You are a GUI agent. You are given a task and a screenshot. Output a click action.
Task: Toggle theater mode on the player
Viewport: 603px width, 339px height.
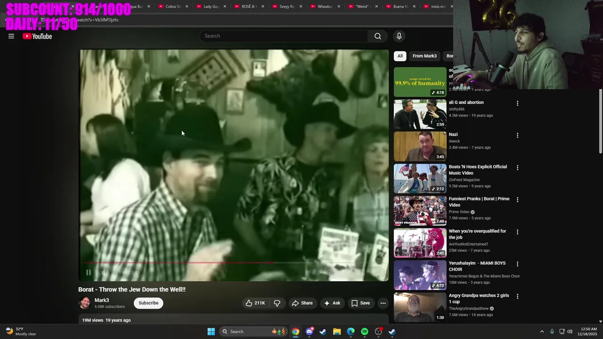[x=361, y=272]
